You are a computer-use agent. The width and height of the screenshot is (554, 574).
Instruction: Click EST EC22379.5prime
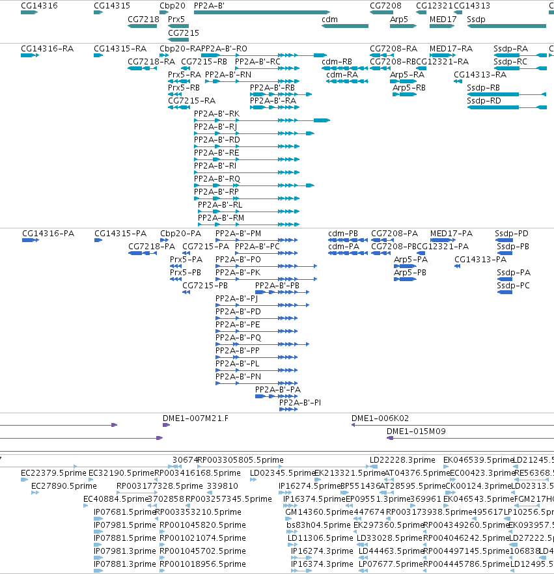(x=53, y=473)
